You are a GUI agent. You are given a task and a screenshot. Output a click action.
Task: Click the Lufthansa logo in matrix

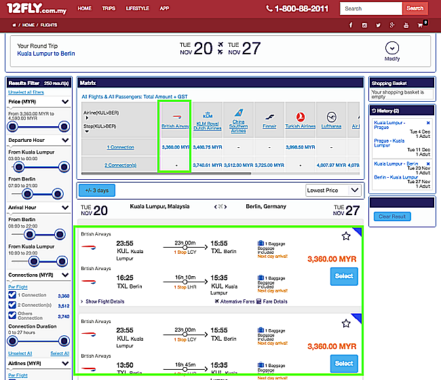(331, 117)
